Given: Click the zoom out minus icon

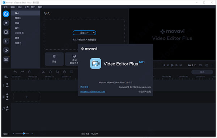Looking at the screenshot, I should (x=13, y=134).
